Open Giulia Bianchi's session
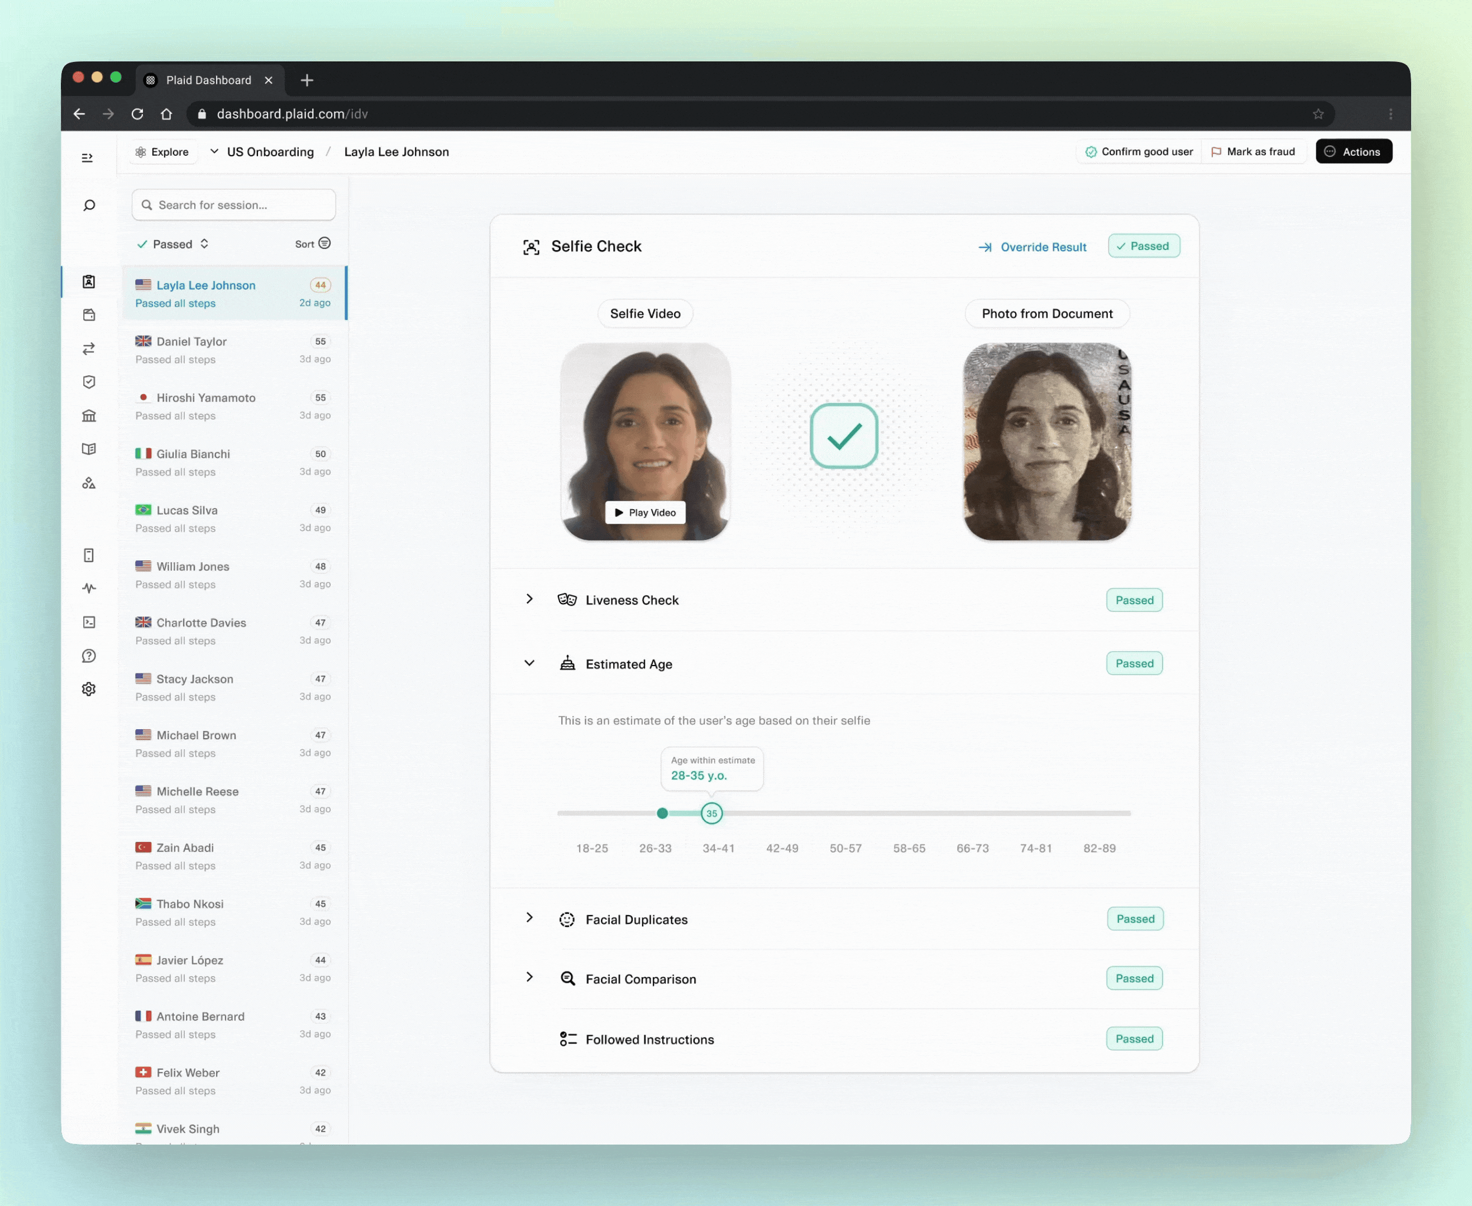 click(x=233, y=463)
